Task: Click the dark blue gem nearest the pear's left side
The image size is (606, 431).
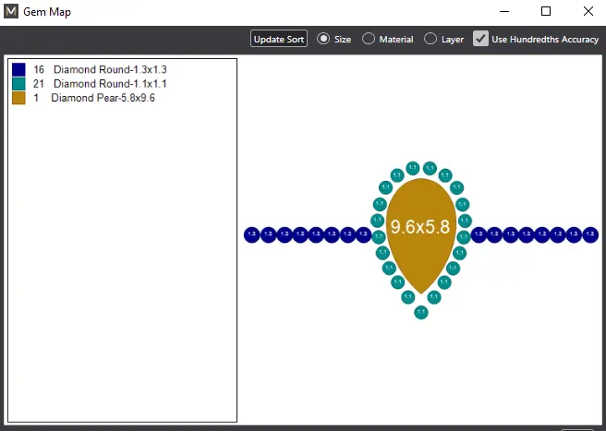Action: (x=364, y=234)
